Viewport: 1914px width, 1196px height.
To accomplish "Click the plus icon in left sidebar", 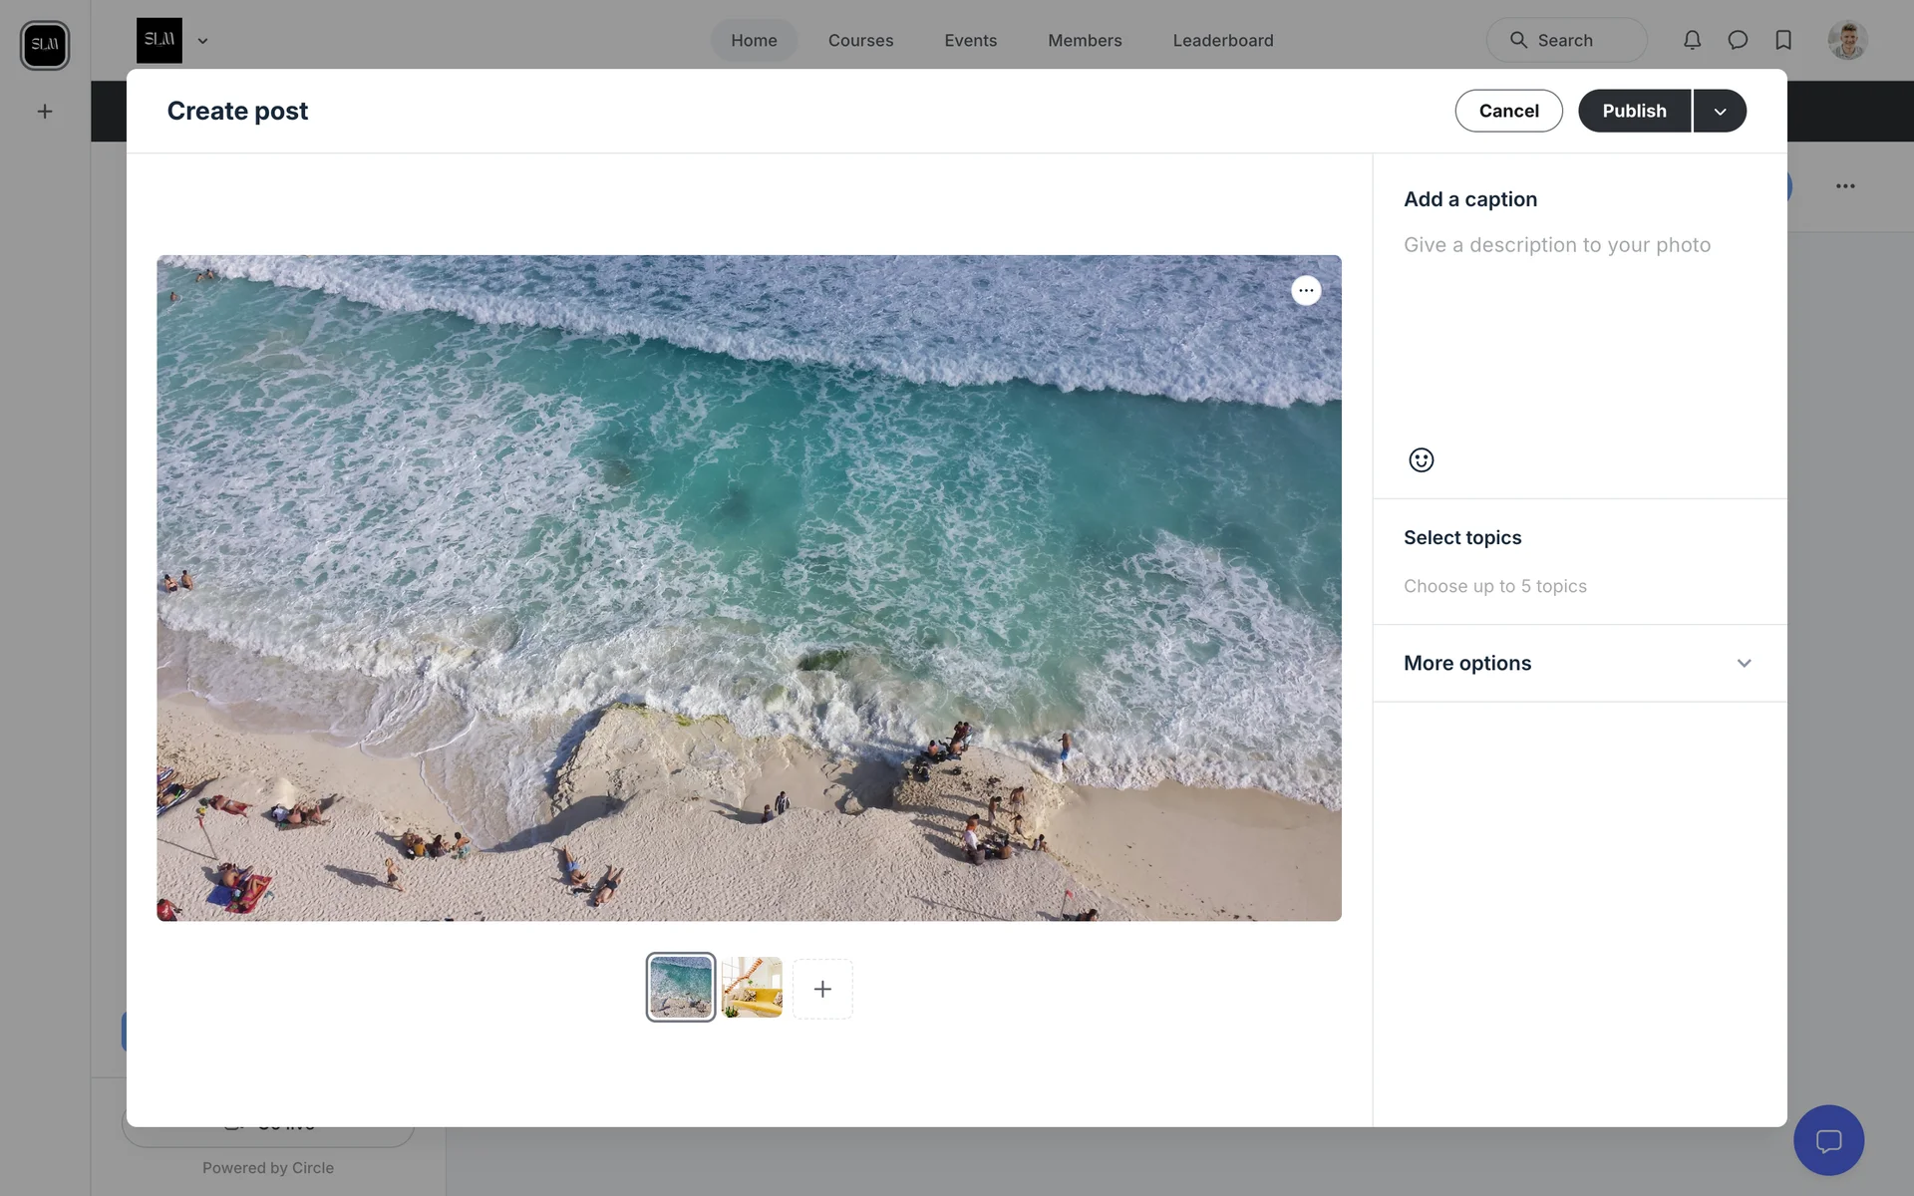I will [x=45, y=112].
